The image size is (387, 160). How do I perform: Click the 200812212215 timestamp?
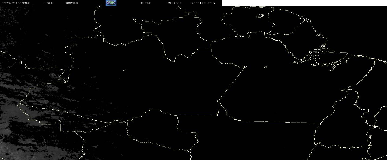coord(203,3)
